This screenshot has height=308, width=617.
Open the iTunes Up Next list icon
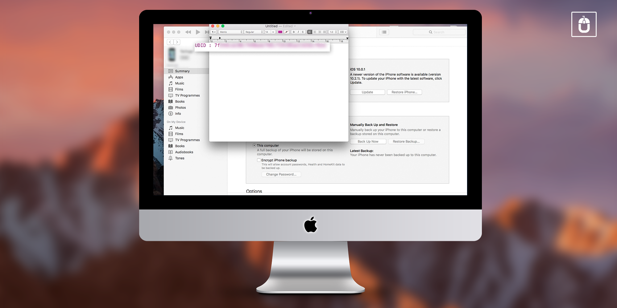tap(384, 32)
